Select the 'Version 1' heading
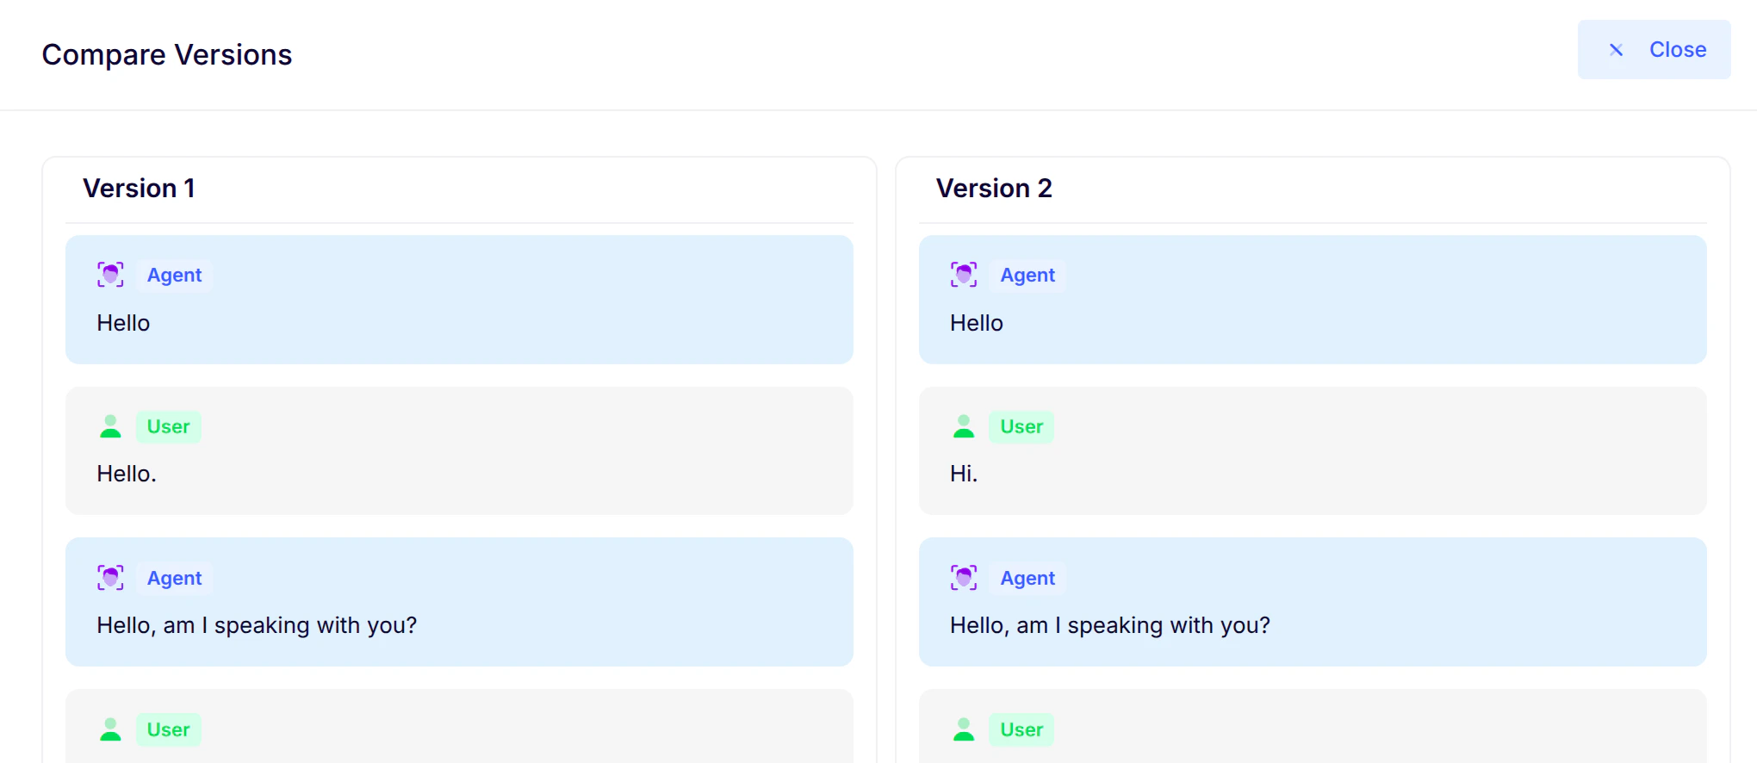Image resolution: width=1757 pixels, height=763 pixels. click(139, 189)
